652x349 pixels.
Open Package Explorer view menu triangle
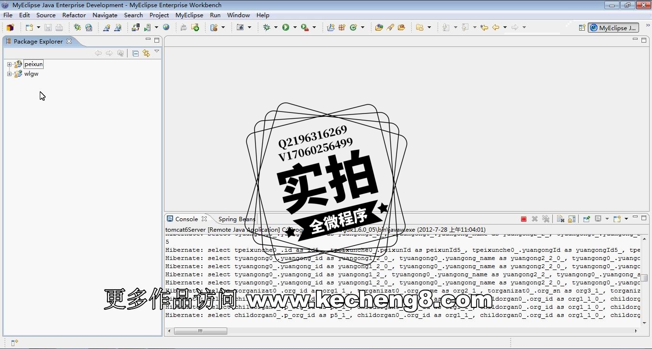click(157, 52)
